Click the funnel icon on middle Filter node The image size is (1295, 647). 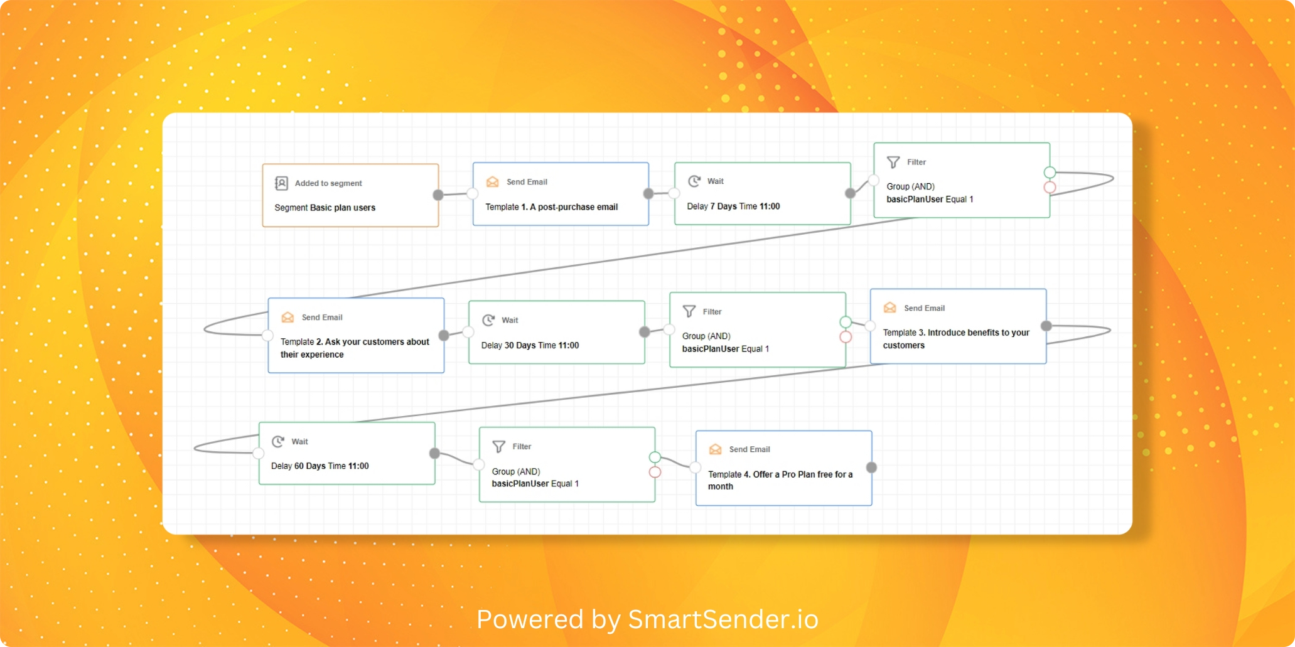[x=689, y=312]
